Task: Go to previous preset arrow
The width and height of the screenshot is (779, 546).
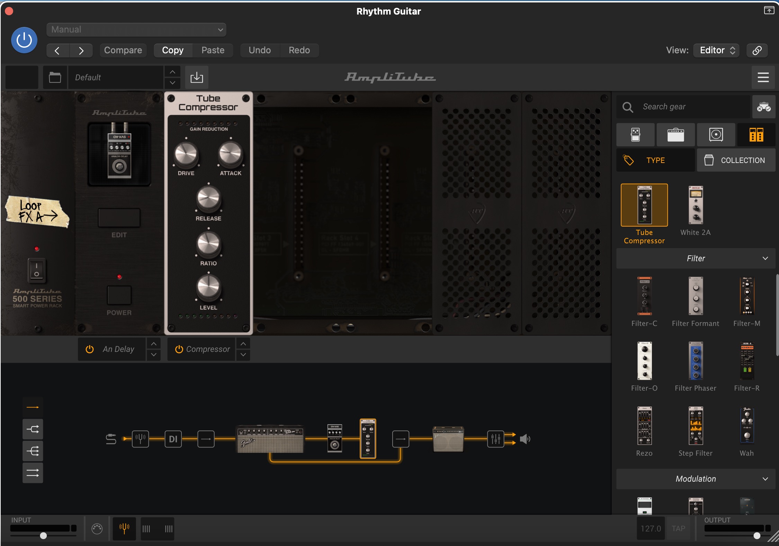Action: (57, 51)
